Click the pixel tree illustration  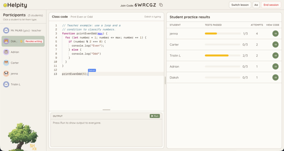[23, 137]
